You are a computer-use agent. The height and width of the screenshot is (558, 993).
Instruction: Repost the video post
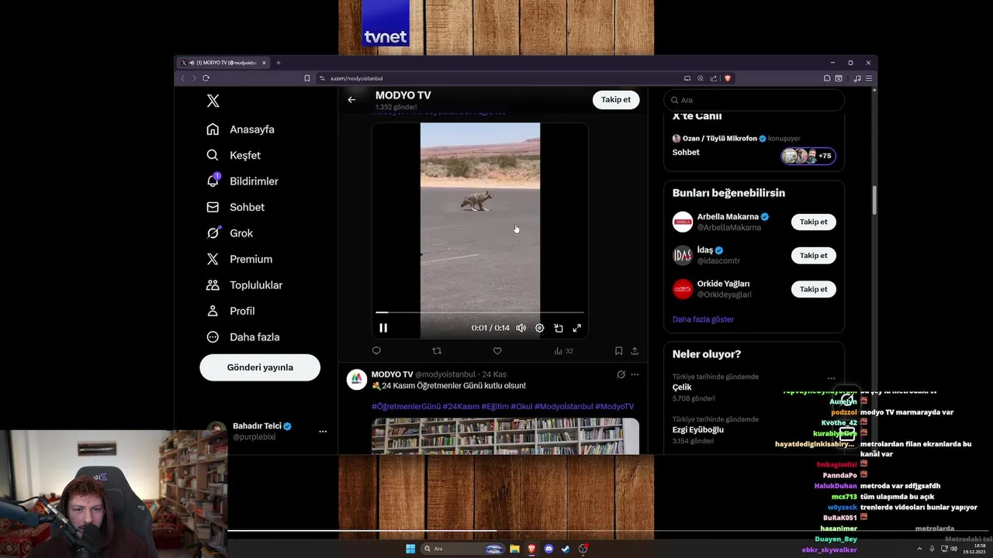[437, 351]
